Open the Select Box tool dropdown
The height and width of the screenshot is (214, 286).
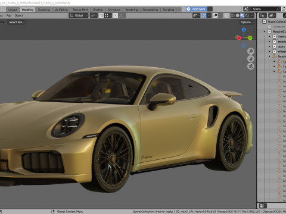[17, 22]
